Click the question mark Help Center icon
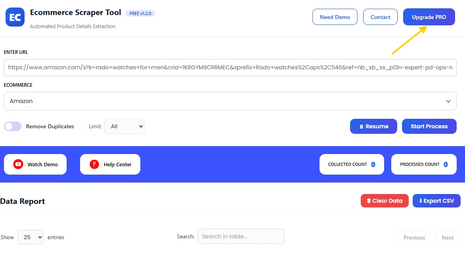The image size is (465, 253). point(93,164)
